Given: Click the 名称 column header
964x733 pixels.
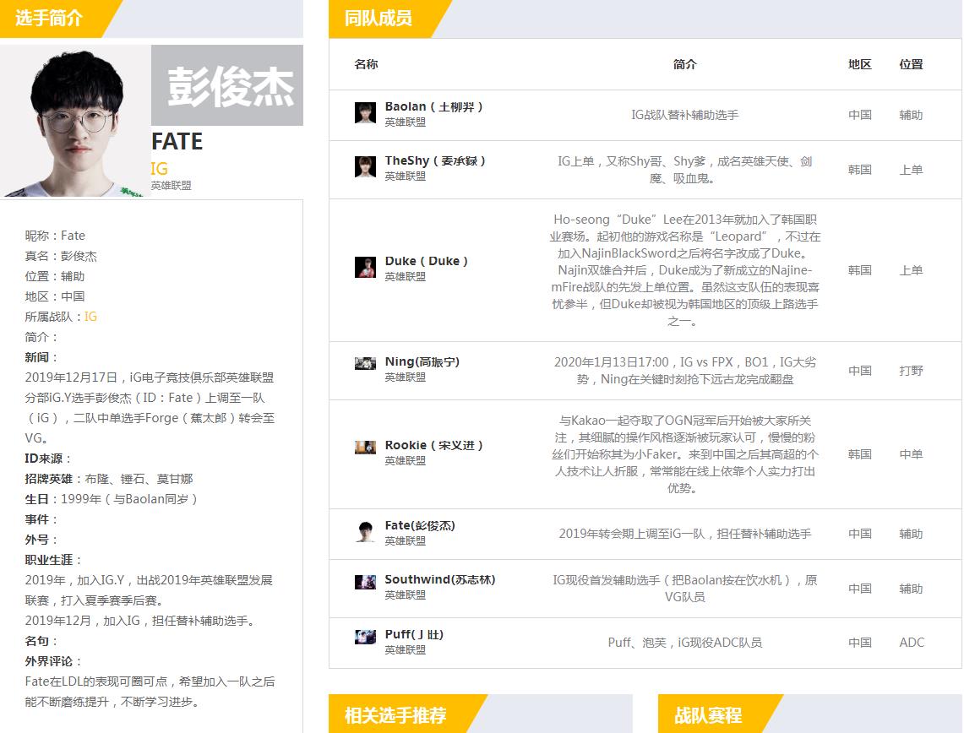Looking at the screenshot, I should (365, 64).
